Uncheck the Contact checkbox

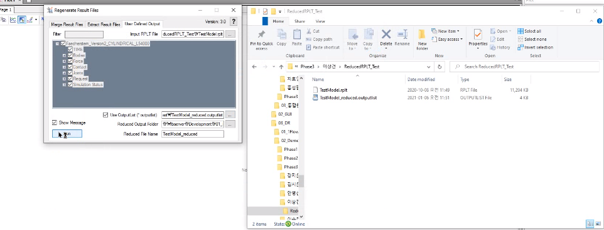click(x=70, y=67)
